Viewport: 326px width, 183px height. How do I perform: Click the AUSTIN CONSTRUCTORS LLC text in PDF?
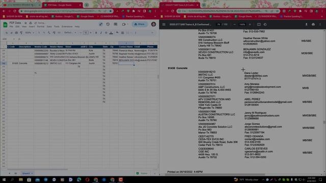[x=216, y=114]
